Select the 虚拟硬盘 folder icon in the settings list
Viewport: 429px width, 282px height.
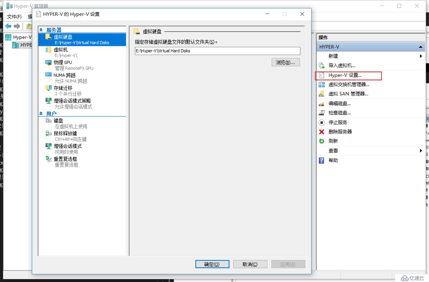[x=48, y=37]
